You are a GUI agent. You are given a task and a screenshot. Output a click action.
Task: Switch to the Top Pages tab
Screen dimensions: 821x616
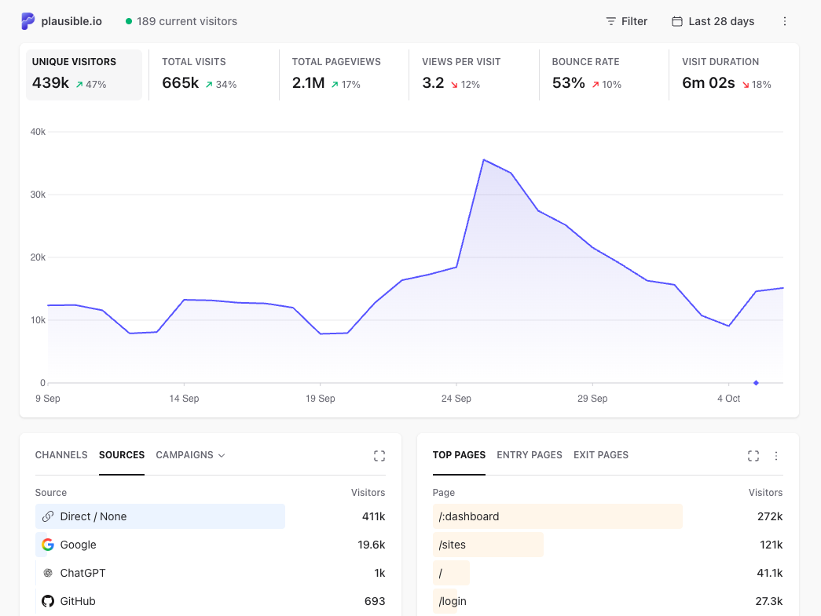[x=459, y=455]
